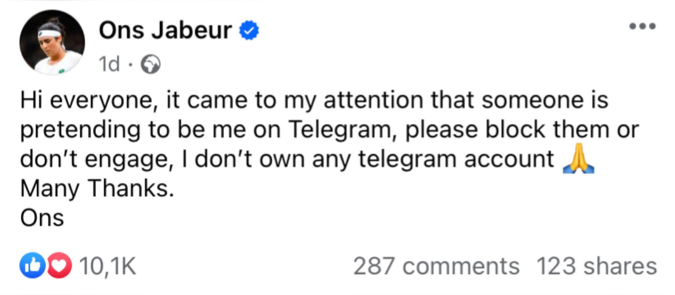Open the three-dot post options menu
This screenshot has width=675, height=295.
tap(642, 26)
